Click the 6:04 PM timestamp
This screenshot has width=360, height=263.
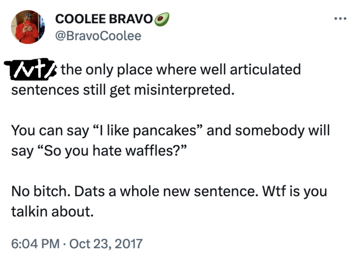point(34,244)
